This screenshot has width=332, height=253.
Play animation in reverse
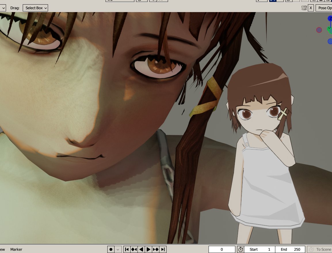(141, 249)
